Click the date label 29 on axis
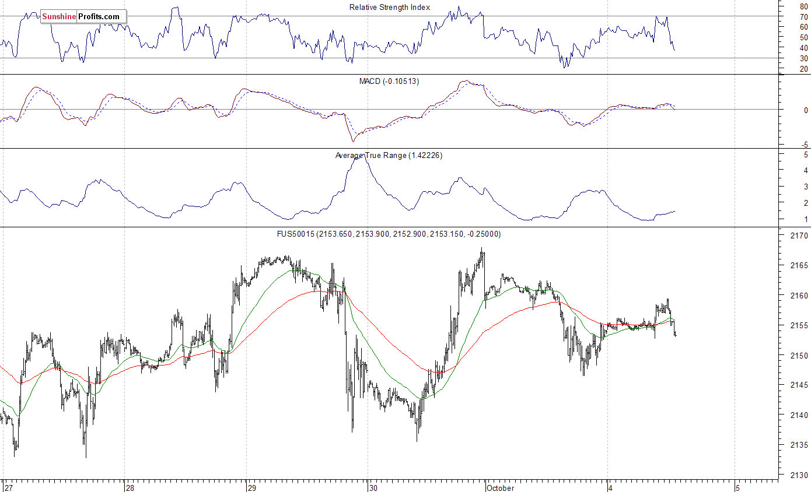Screen dimensions: 811x492 coord(251,487)
